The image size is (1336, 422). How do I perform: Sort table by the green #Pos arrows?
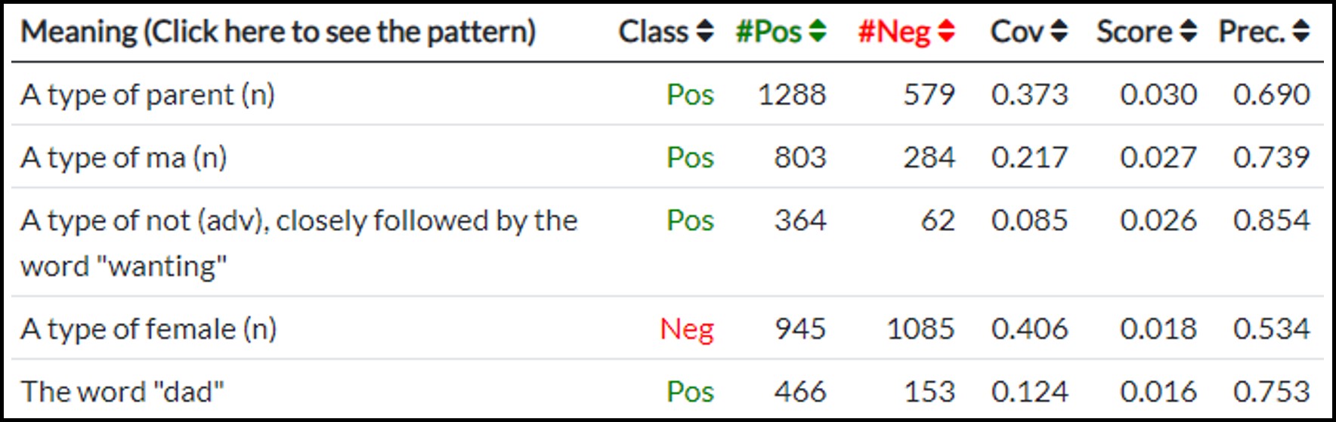817,32
